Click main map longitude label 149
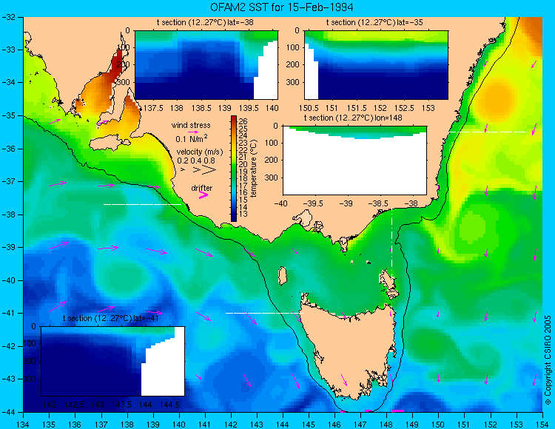The width and height of the screenshot is (555, 429). (x=413, y=424)
